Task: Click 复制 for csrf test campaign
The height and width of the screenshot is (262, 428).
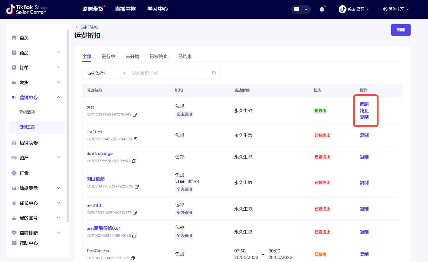Action: click(364, 135)
